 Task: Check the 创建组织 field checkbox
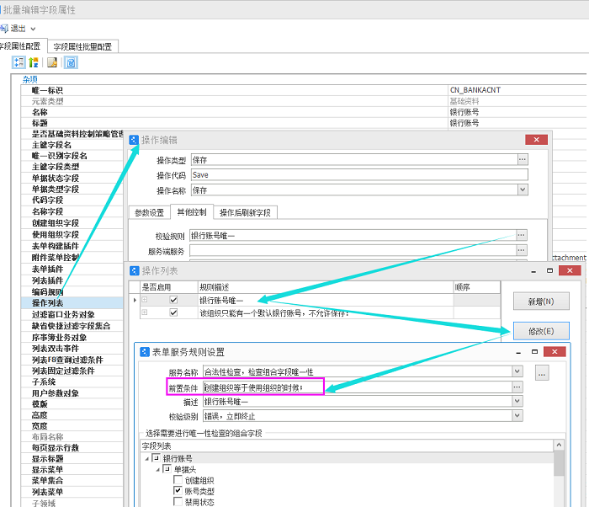tap(178, 479)
